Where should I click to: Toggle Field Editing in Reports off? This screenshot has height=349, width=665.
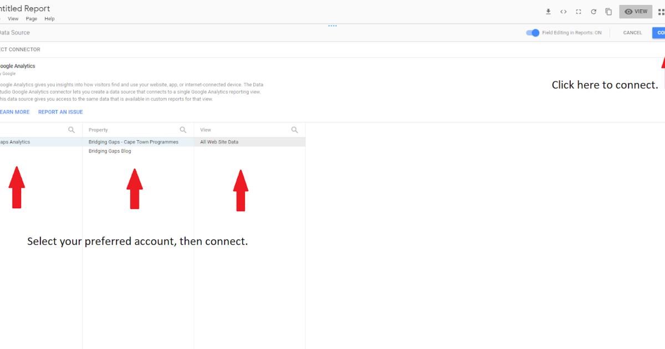[533, 33]
